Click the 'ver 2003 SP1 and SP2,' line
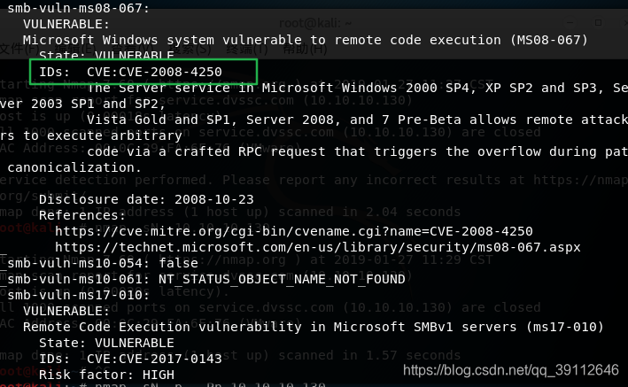Screen dimensions: 628x387 [x=82, y=104]
